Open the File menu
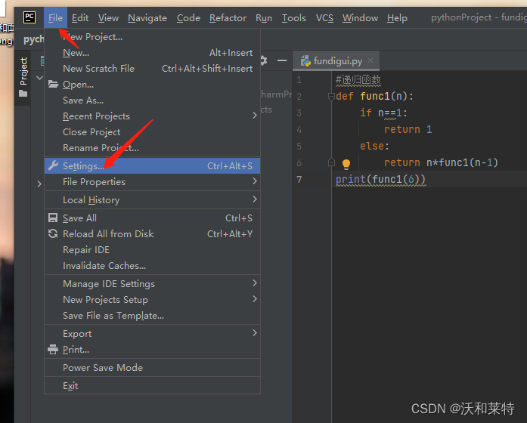Image resolution: width=527 pixels, height=423 pixels. click(55, 18)
